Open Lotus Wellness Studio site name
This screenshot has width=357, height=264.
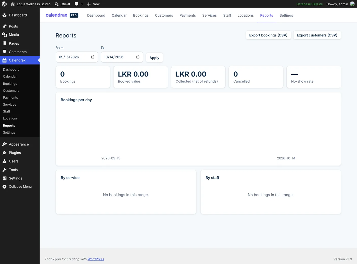pos(34,4)
